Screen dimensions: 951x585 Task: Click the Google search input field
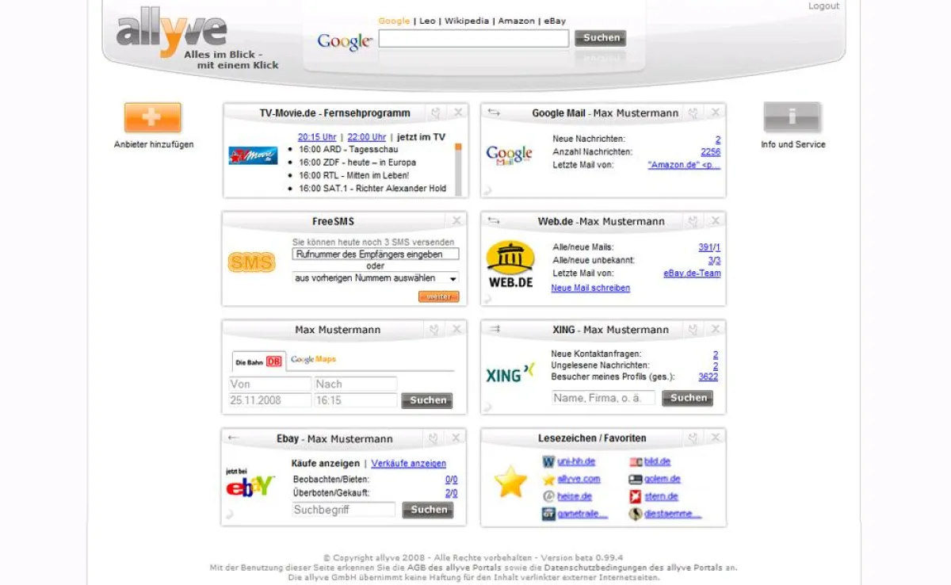point(473,38)
